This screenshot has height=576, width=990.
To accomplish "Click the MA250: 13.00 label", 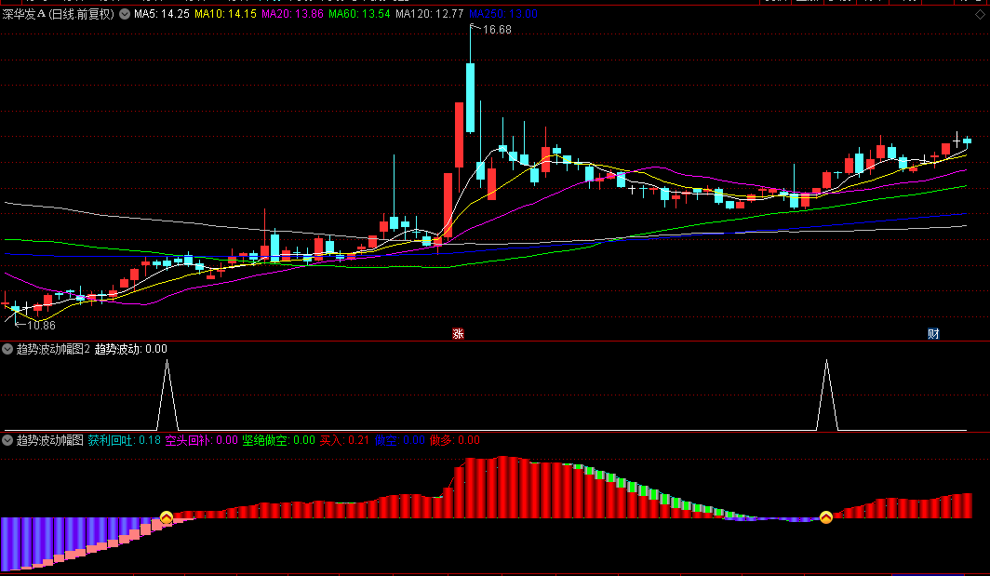I will [x=503, y=14].
